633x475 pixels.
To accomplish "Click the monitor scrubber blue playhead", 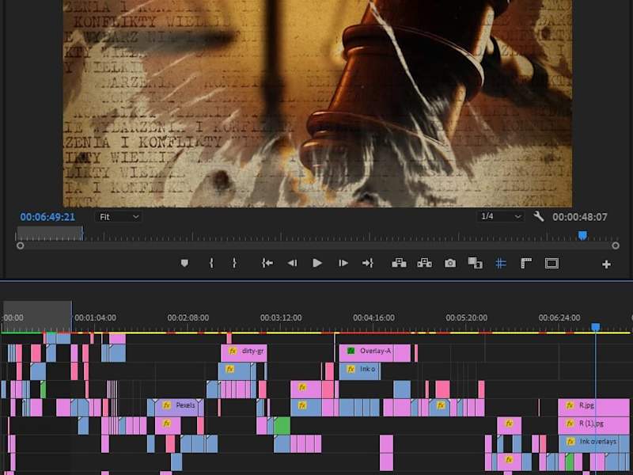I will 582,235.
